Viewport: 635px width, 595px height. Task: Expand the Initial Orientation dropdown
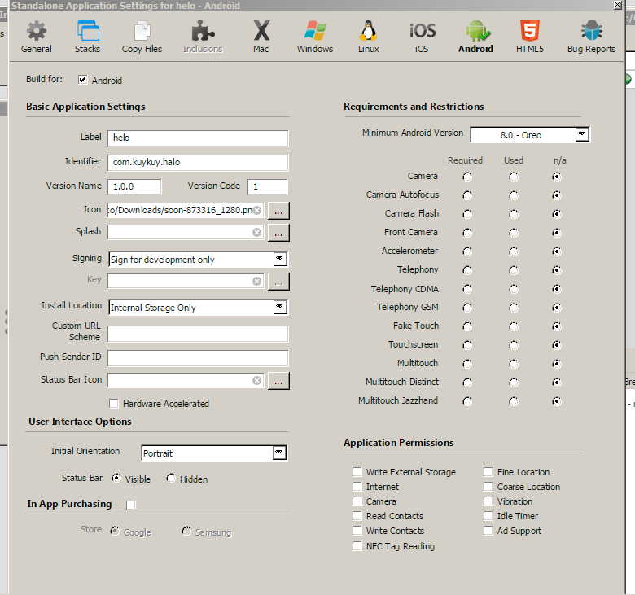point(279,453)
